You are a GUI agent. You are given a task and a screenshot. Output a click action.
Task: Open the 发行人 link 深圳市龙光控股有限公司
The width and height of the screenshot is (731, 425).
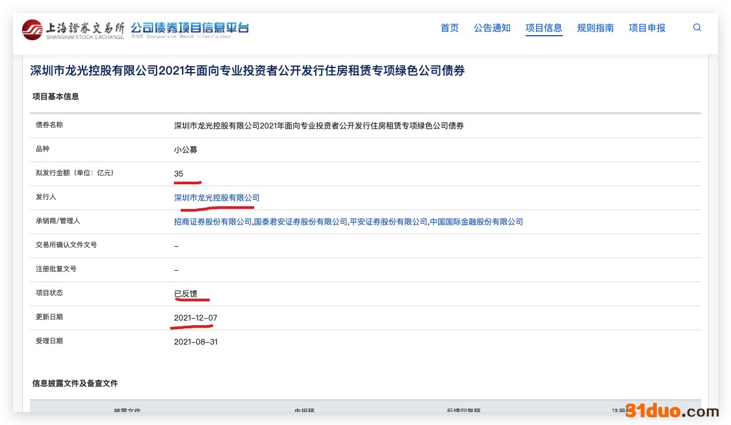[x=216, y=197]
